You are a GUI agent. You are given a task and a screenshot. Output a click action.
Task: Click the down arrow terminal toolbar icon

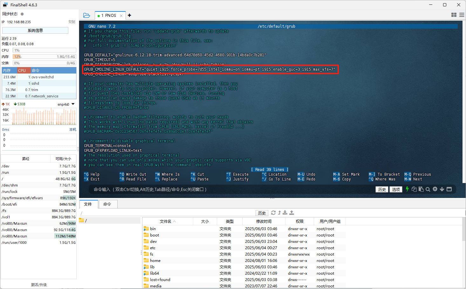click(442, 189)
